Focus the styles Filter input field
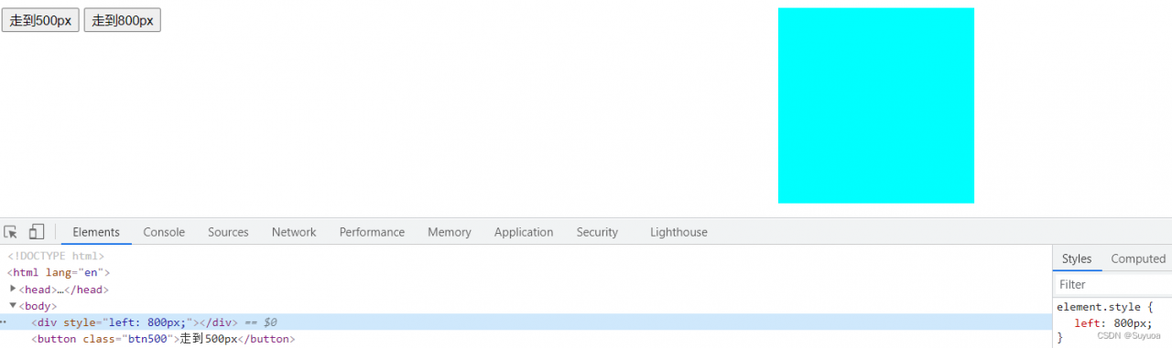The height and width of the screenshot is (348, 1172). click(1112, 285)
